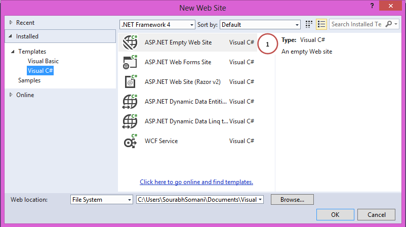Click the Cancel button
406x227 pixels.
pyautogui.click(x=376, y=214)
